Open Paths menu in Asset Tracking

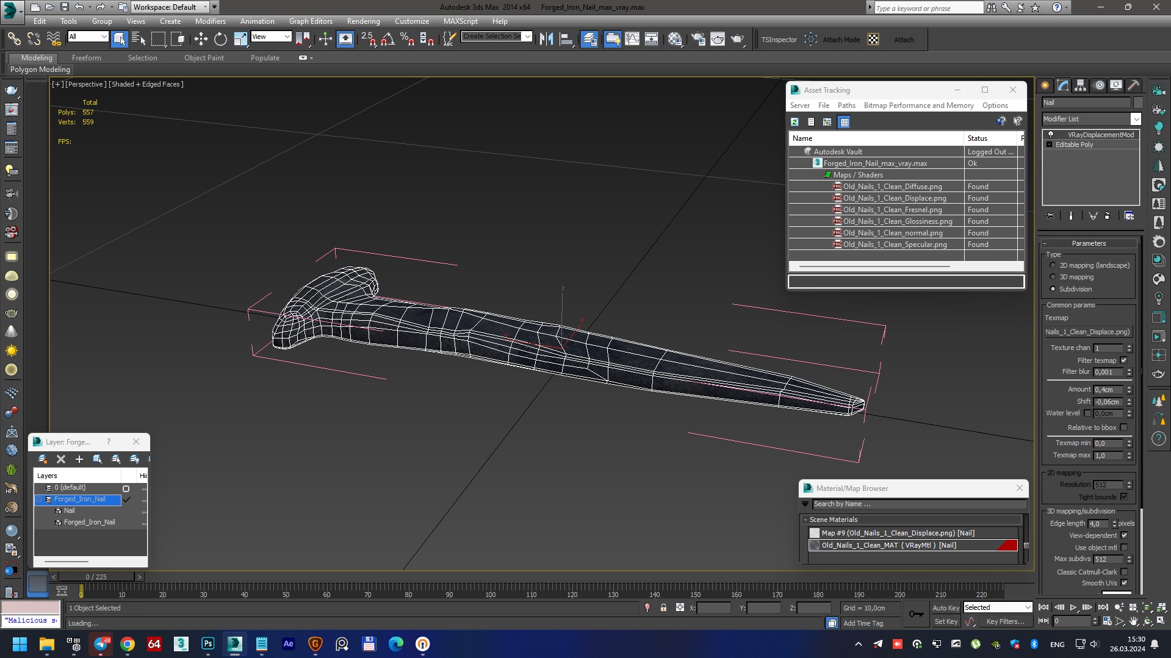click(x=846, y=105)
